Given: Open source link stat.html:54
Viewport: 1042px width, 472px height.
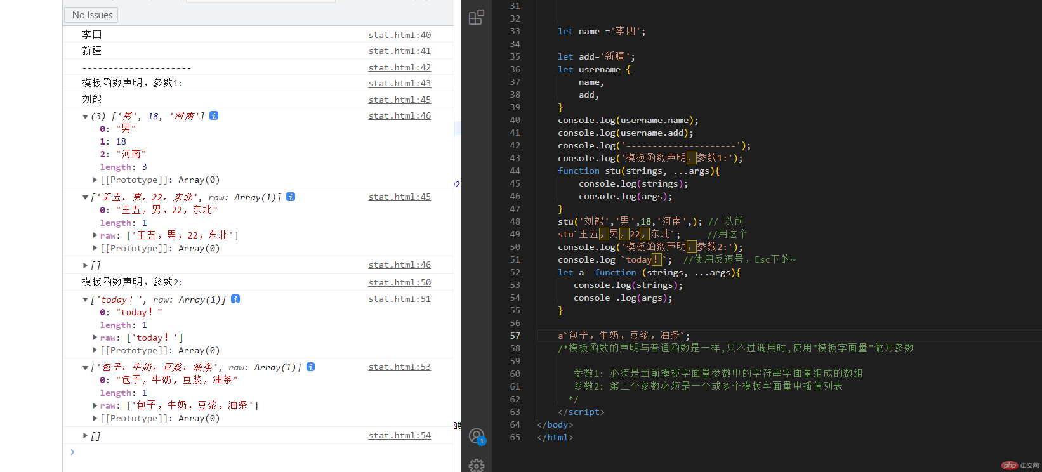Looking at the screenshot, I should pyautogui.click(x=400, y=435).
